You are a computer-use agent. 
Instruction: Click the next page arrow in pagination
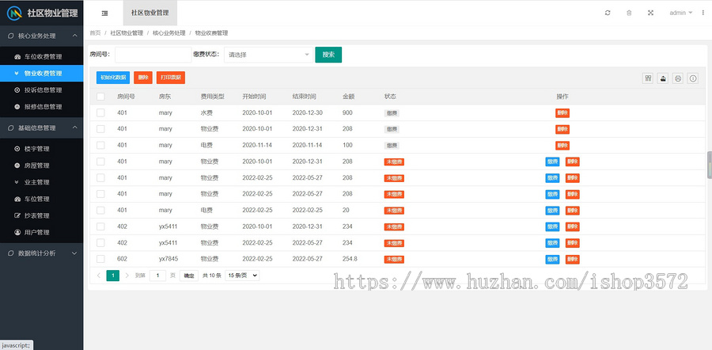[x=127, y=276]
